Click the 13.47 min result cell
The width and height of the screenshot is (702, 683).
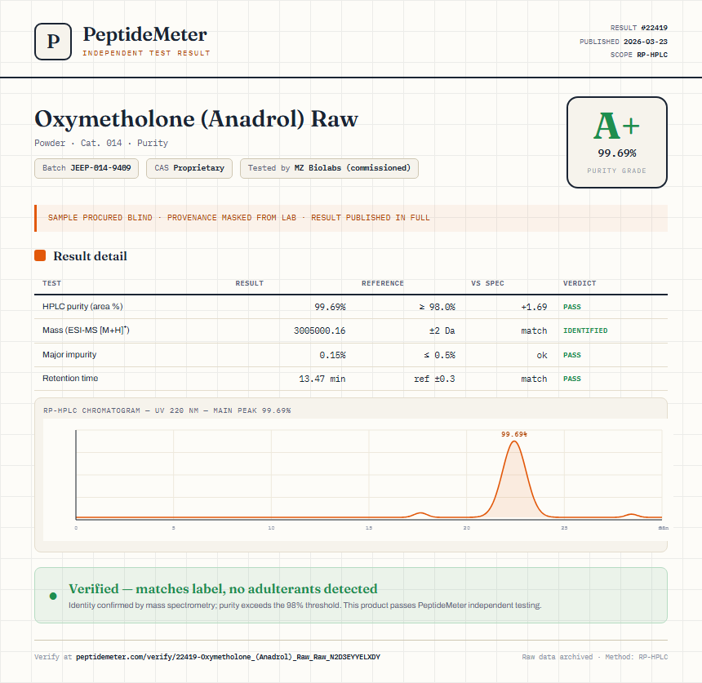[x=322, y=379]
